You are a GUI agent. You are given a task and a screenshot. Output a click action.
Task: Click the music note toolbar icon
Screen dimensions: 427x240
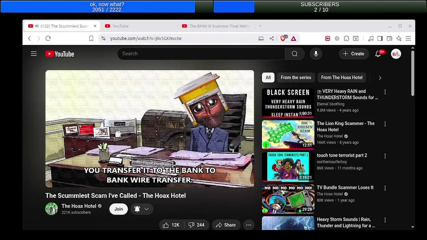(x=371, y=38)
